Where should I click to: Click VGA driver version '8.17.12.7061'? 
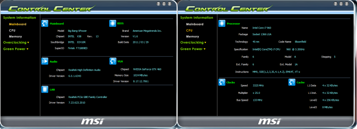click(141, 81)
